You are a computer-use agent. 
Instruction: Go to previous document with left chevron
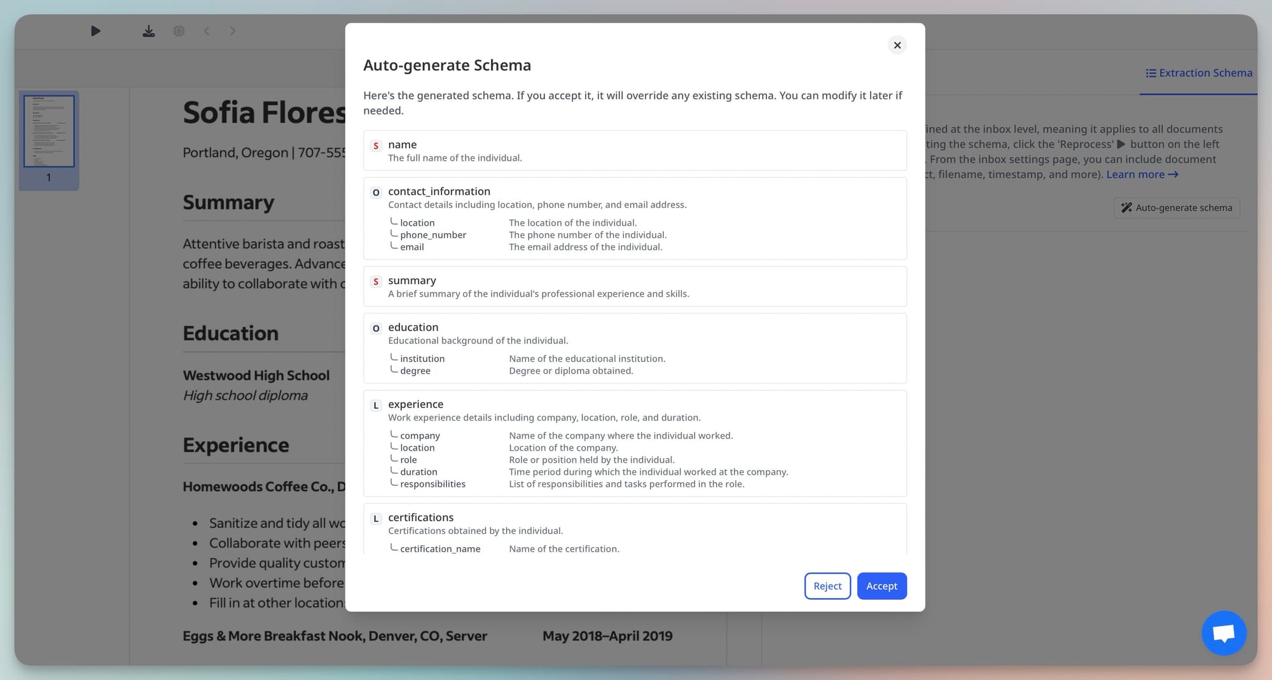(207, 31)
